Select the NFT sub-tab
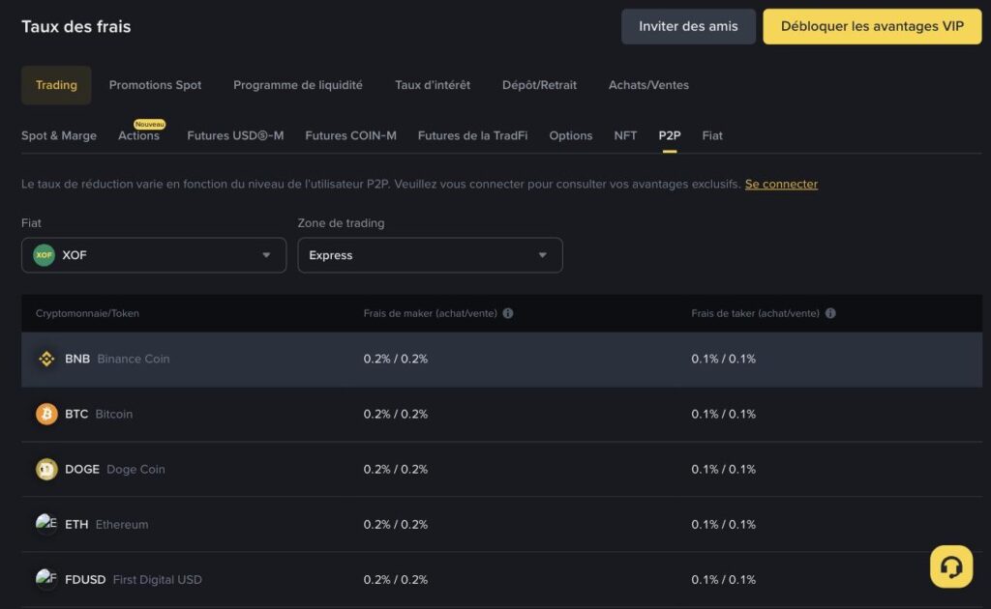The height and width of the screenshot is (609, 991). point(625,135)
